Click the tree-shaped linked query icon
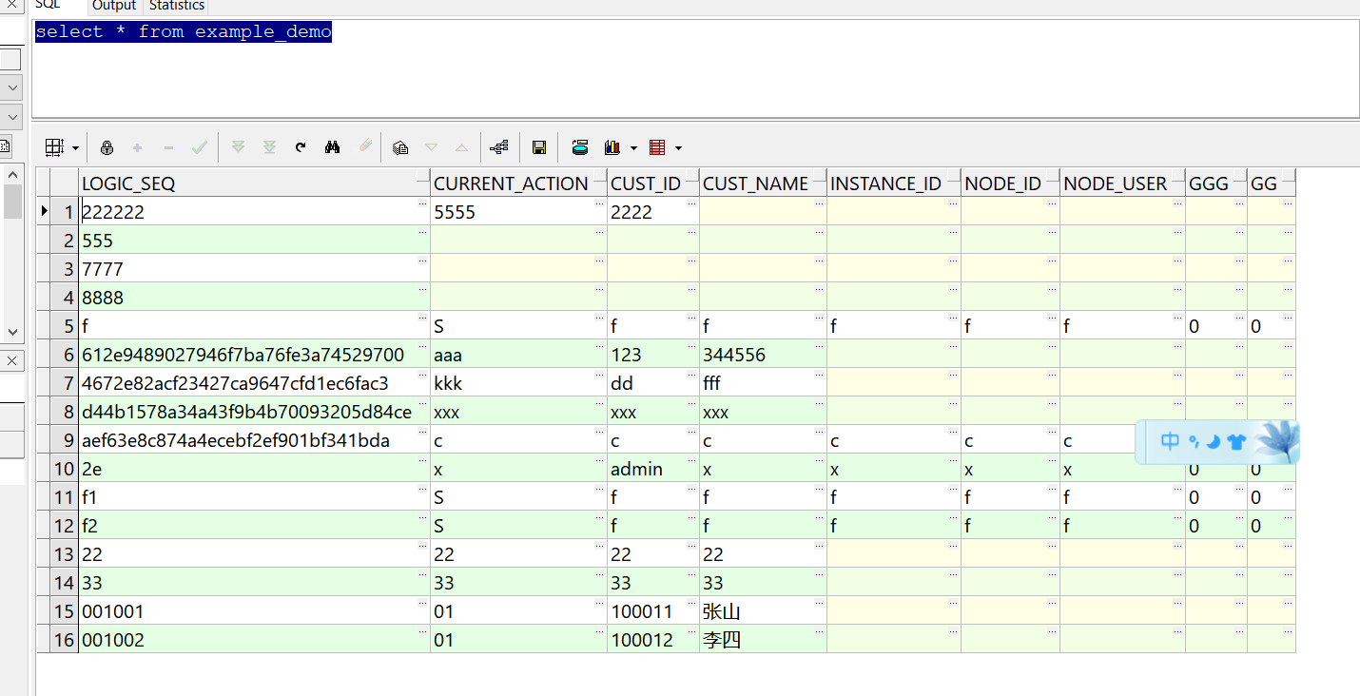The height and width of the screenshot is (696, 1360). coord(499,147)
